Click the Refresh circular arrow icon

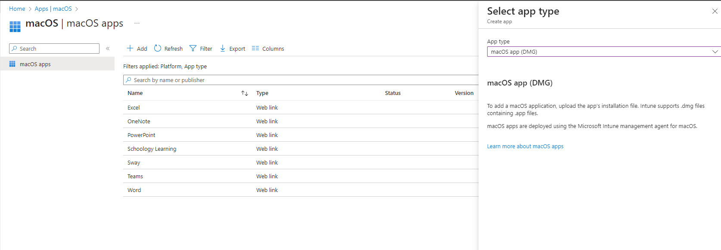158,48
